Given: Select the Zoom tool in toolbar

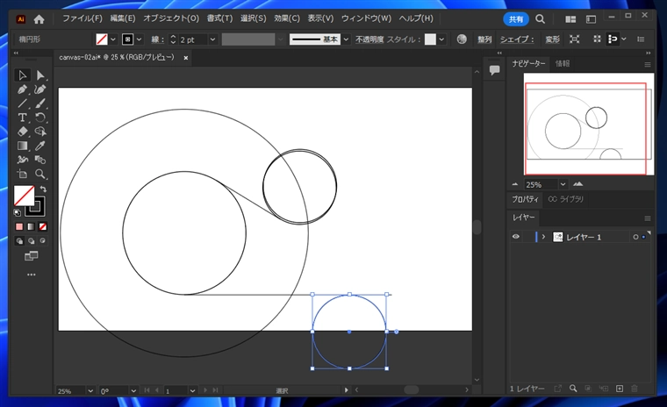Looking at the screenshot, I should (x=40, y=174).
